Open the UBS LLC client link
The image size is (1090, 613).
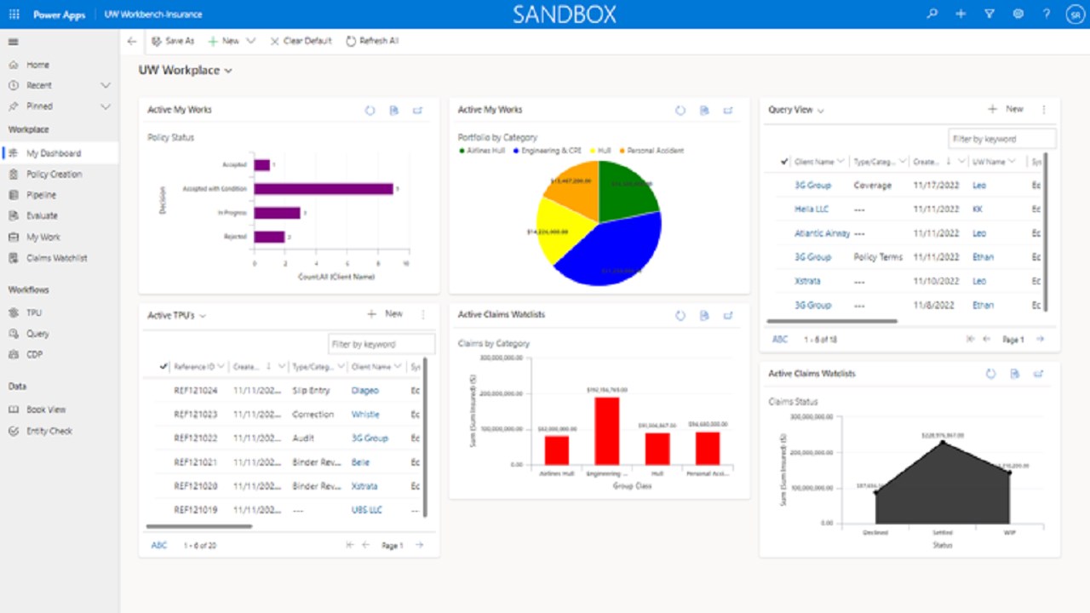[x=367, y=510]
